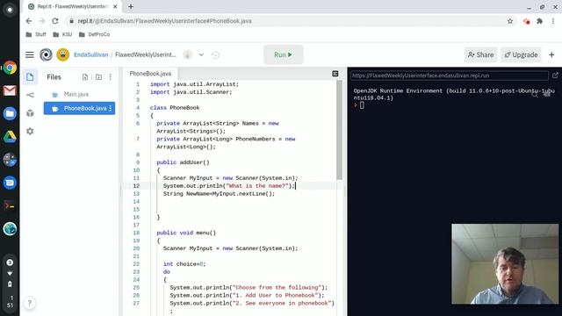This screenshot has width=562, height=316.
Task: Click the Upgrade button
Action: coord(521,54)
